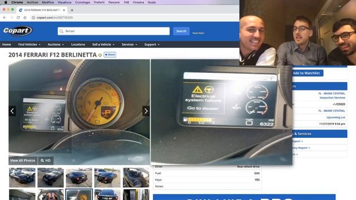
Task: Click the main dashboard photo
Action: (x=79, y=112)
